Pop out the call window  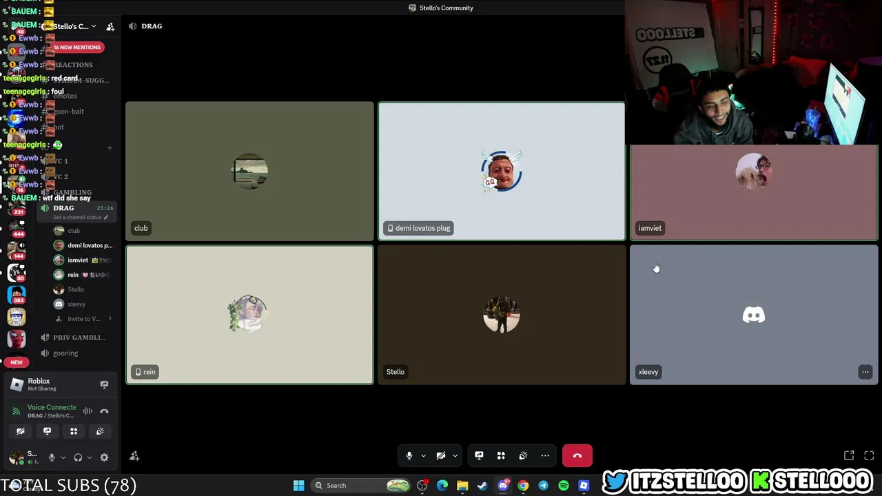click(849, 455)
